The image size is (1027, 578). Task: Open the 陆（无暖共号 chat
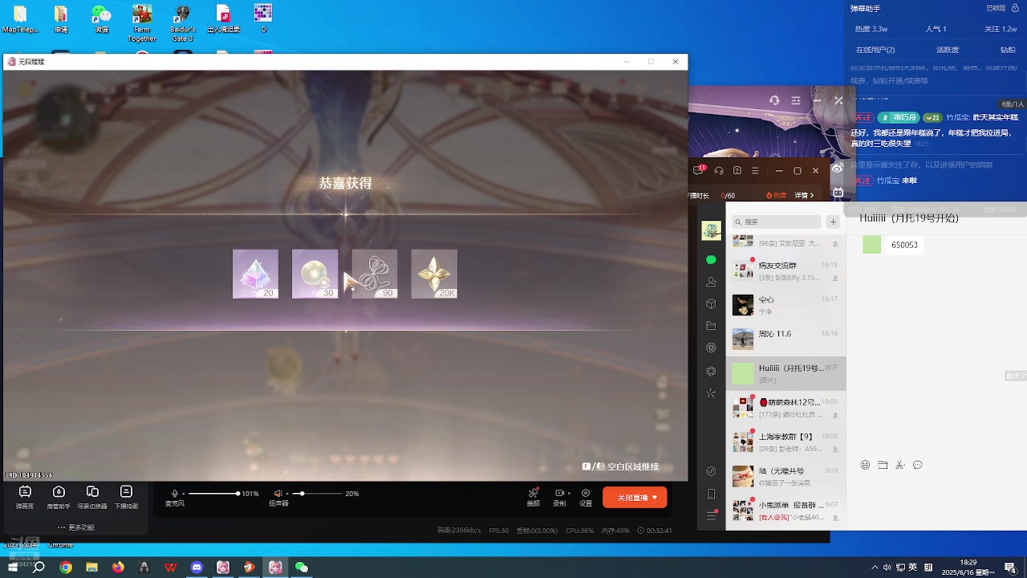(x=786, y=476)
